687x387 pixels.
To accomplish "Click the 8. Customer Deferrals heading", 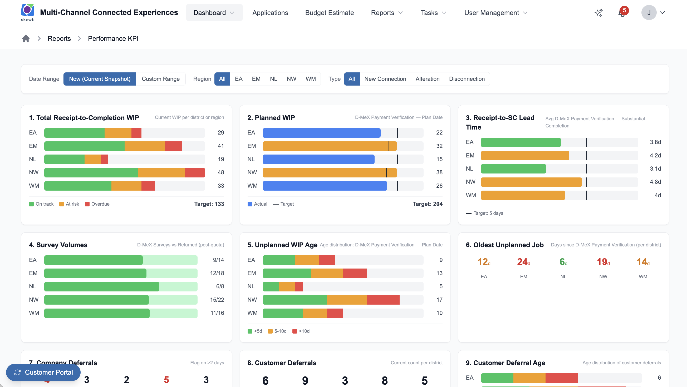I will coord(282,363).
